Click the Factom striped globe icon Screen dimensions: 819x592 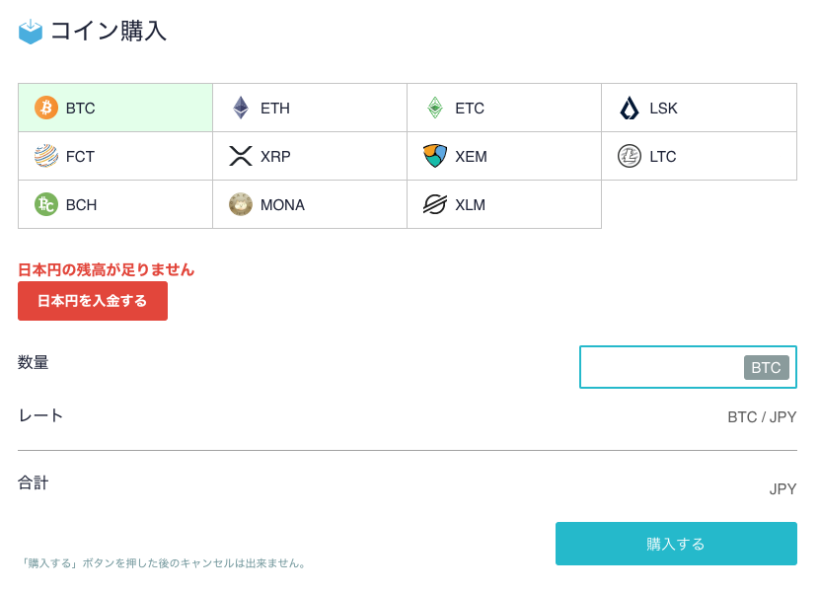click(x=46, y=156)
